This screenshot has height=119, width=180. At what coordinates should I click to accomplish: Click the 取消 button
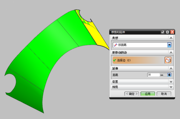click(164, 94)
